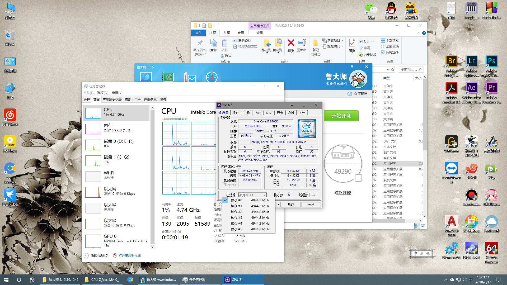
Task: Open options menu in Task Manager
Action: tap(102, 93)
